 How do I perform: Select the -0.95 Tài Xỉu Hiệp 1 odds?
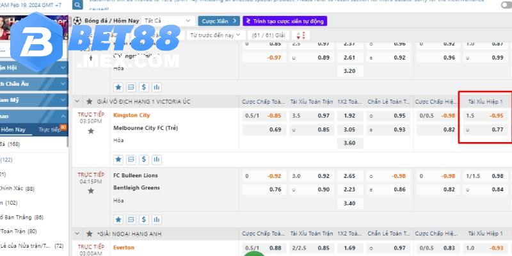click(x=496, y=116)
